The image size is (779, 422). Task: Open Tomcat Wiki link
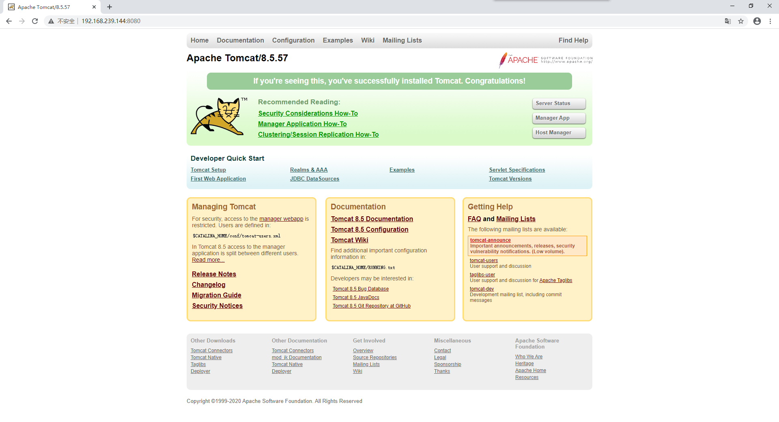349,240
